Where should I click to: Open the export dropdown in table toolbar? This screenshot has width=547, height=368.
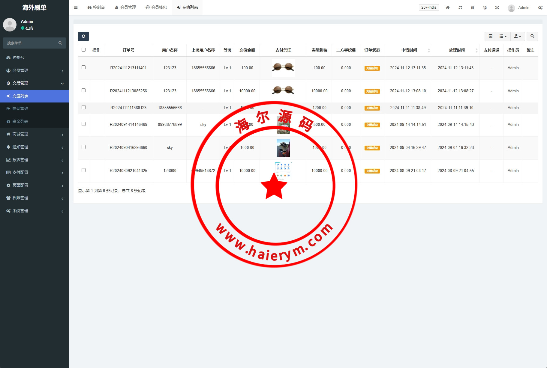[518, 36]
